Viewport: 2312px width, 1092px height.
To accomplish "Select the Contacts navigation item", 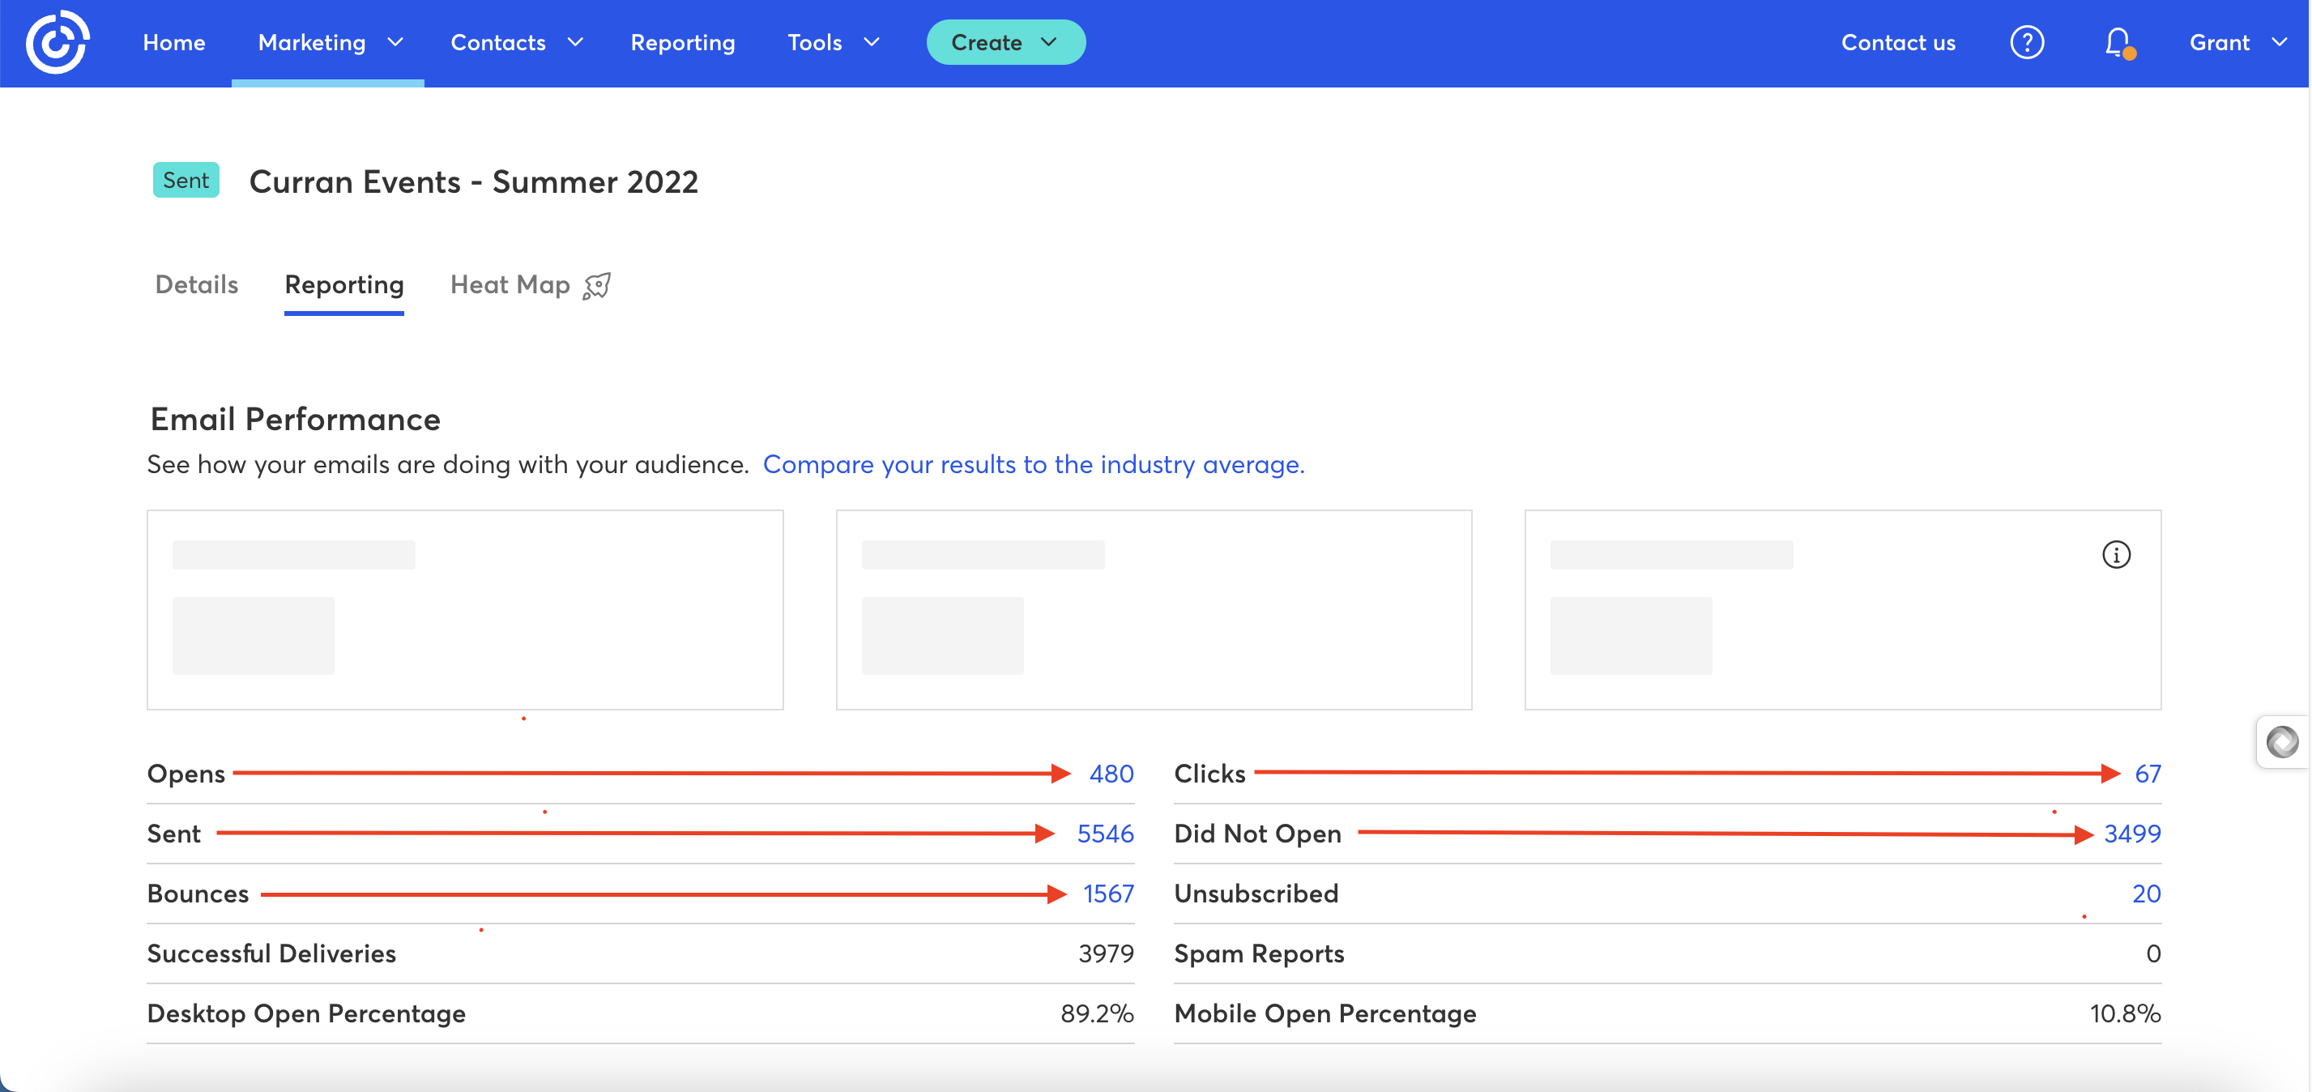I will coord(498,42).
